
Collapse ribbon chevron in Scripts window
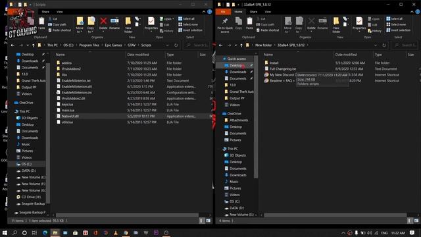point(203,12)
